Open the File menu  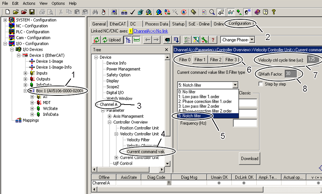(5, 4)
